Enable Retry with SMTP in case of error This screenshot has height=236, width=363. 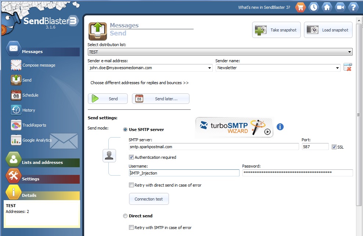click(x=131, y=228)
